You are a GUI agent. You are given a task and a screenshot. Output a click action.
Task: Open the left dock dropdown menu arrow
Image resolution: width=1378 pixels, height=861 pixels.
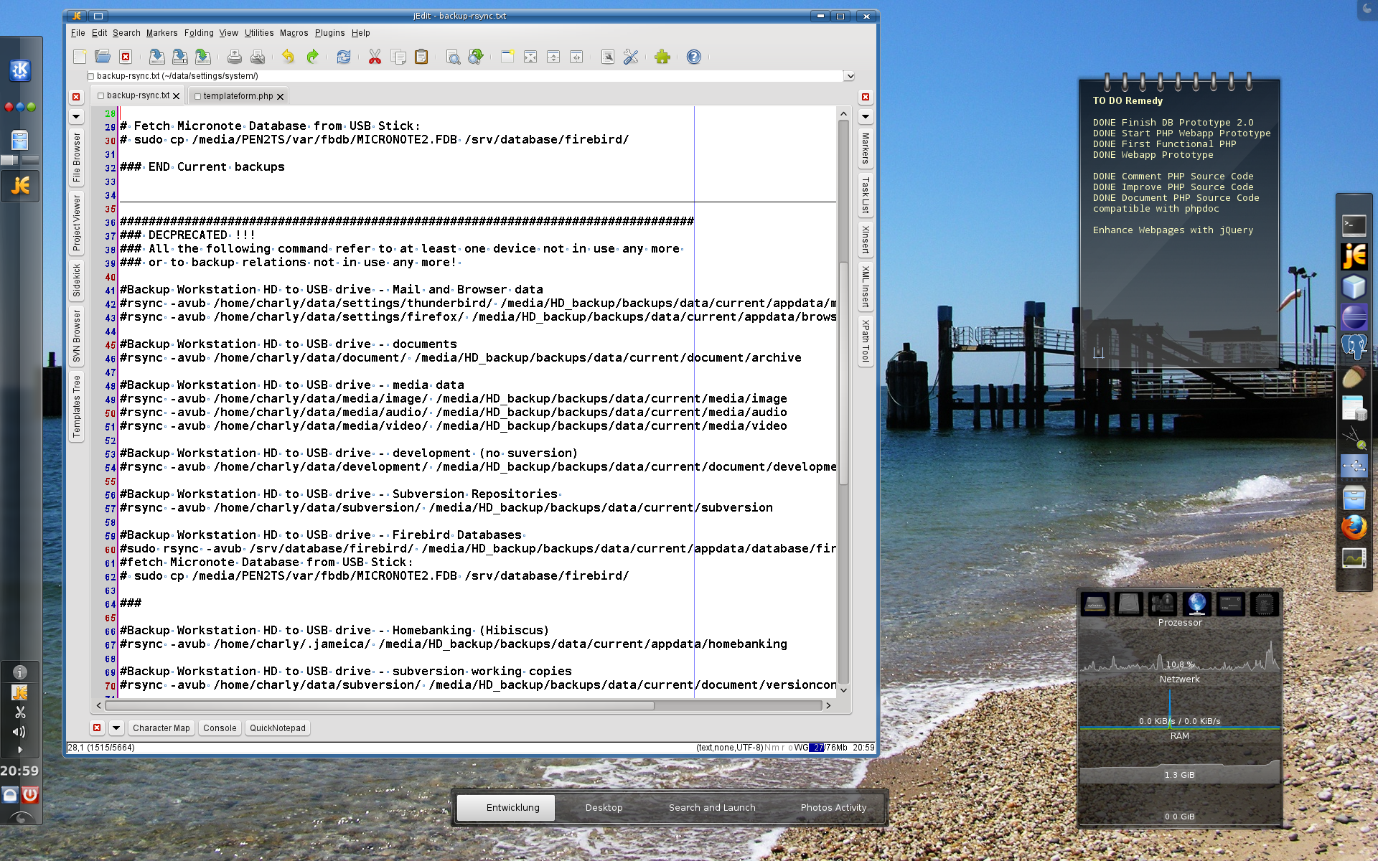click(76, 116)
